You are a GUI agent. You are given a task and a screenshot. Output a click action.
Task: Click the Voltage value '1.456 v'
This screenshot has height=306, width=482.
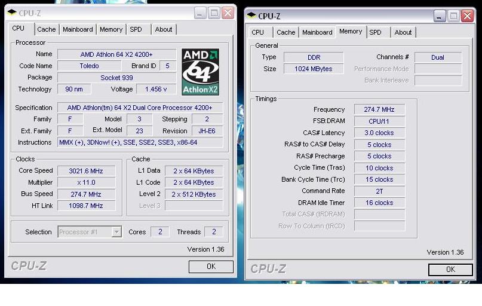tap(156, 89)
